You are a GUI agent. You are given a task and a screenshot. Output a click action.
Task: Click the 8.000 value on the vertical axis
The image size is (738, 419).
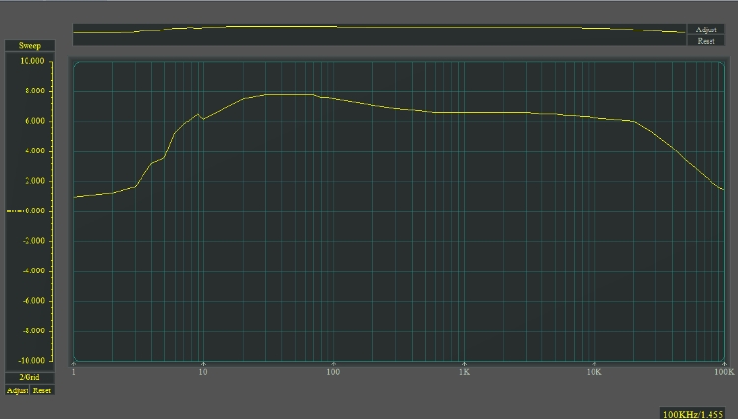(x=34, y=90)
